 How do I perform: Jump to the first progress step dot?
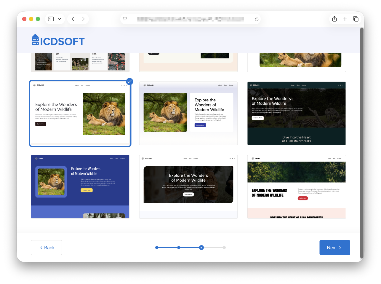click(157, 248)
